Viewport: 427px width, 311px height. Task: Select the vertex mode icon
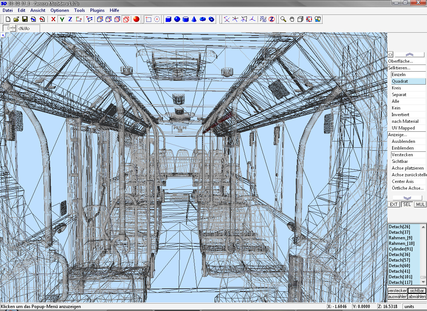tap(90, 19)
